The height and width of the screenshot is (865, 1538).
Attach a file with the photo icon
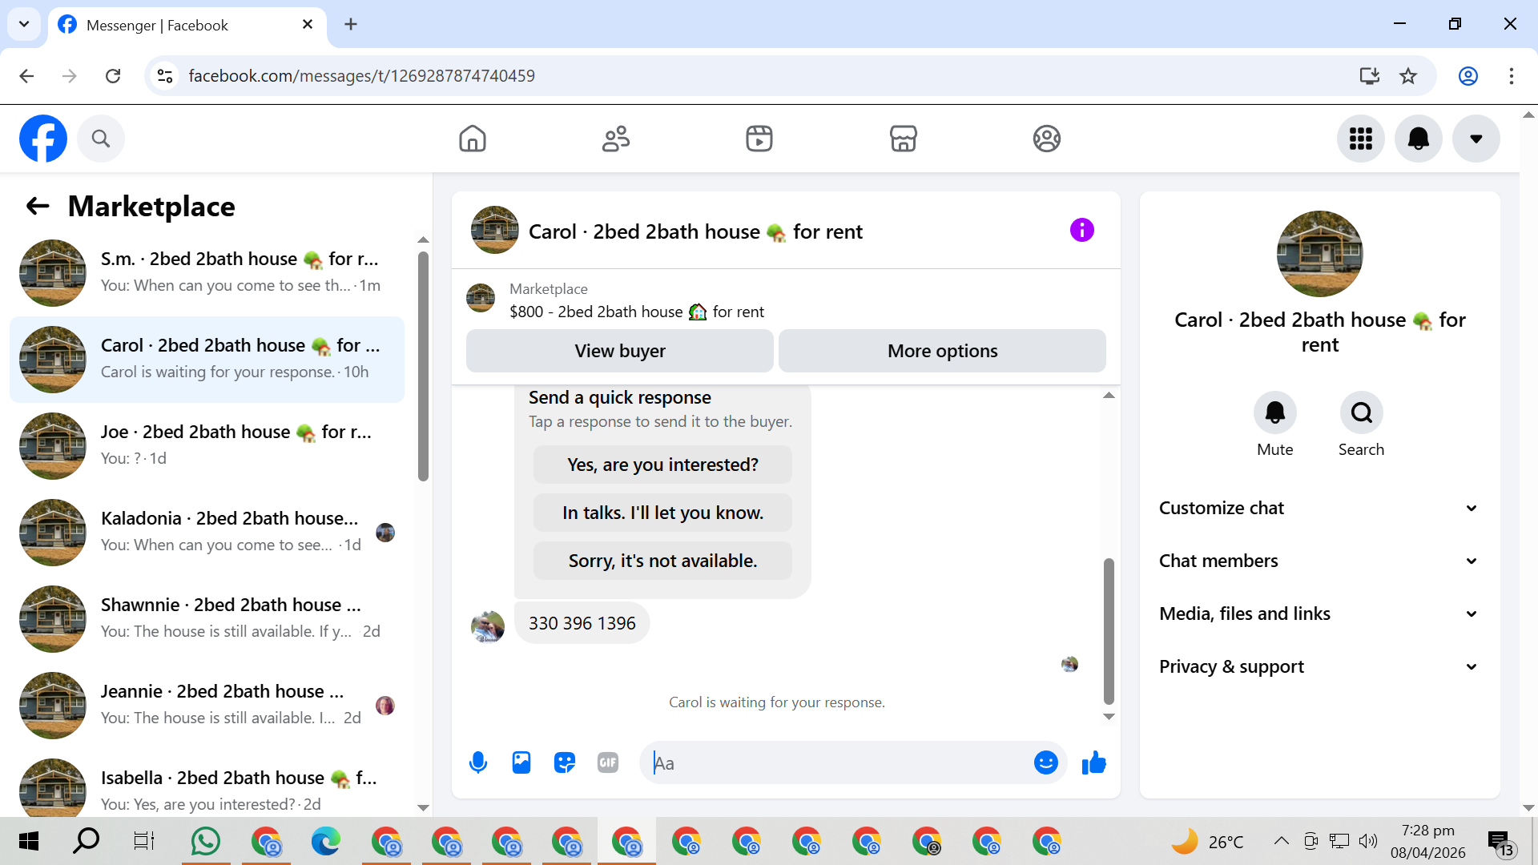[x=521, y=762]
